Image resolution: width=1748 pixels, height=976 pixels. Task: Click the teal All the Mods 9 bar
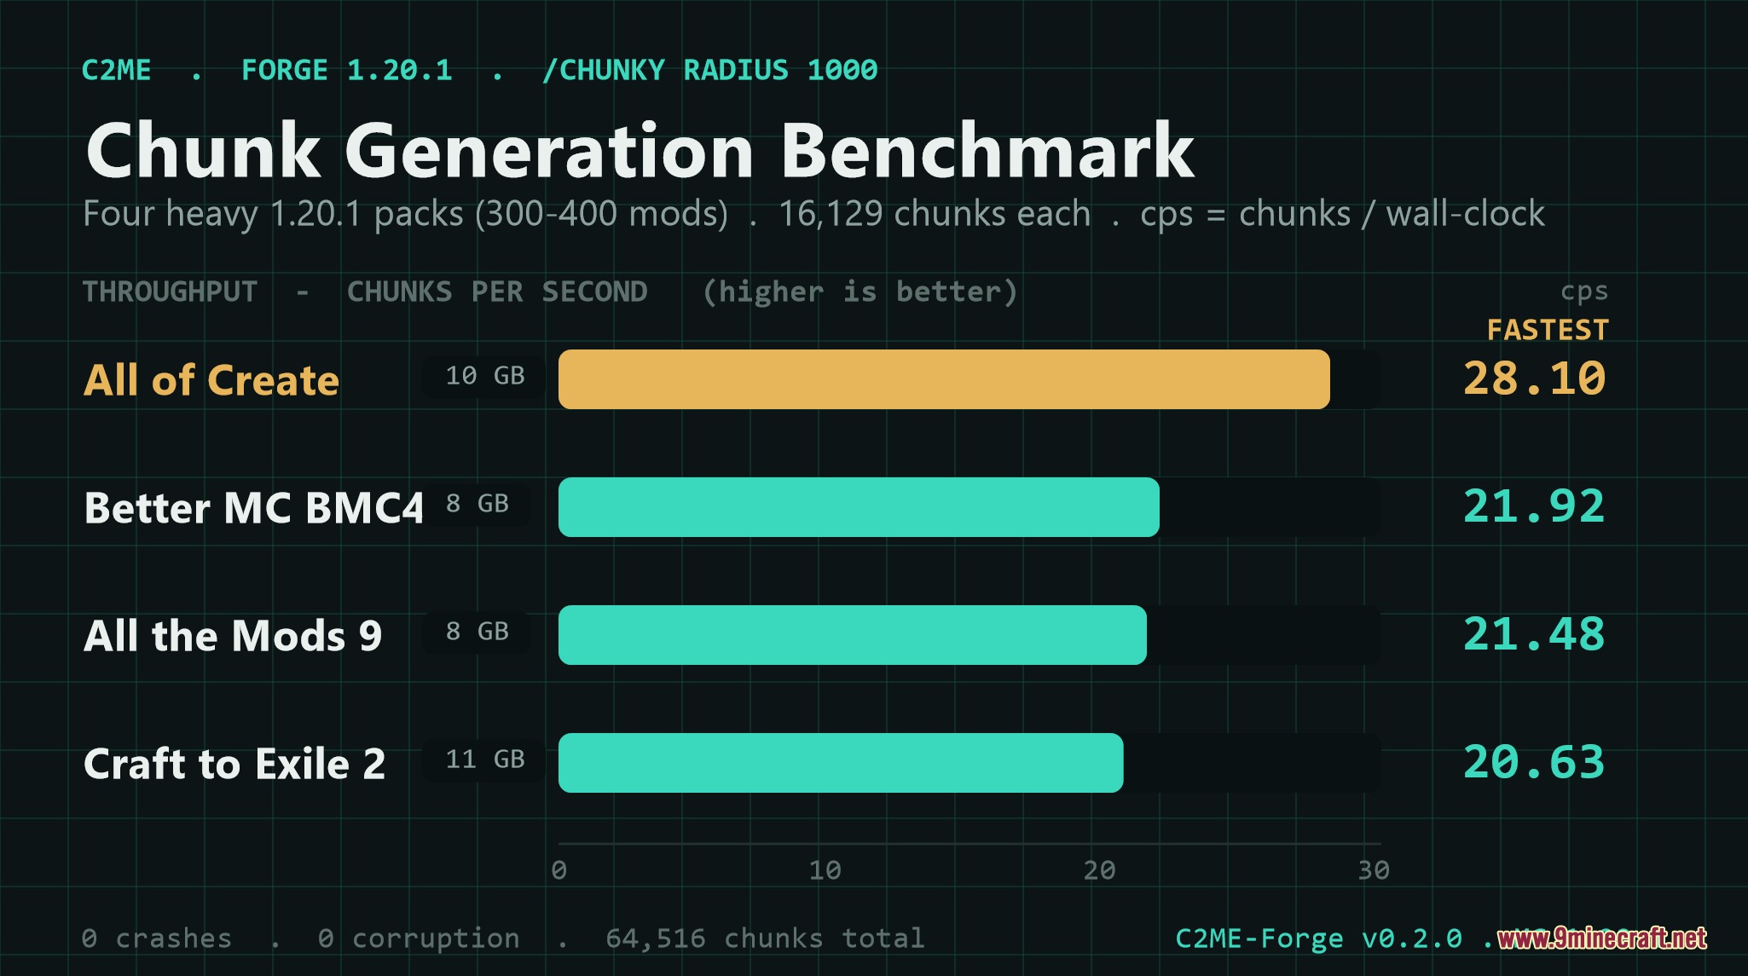click(x=853, y=635)
